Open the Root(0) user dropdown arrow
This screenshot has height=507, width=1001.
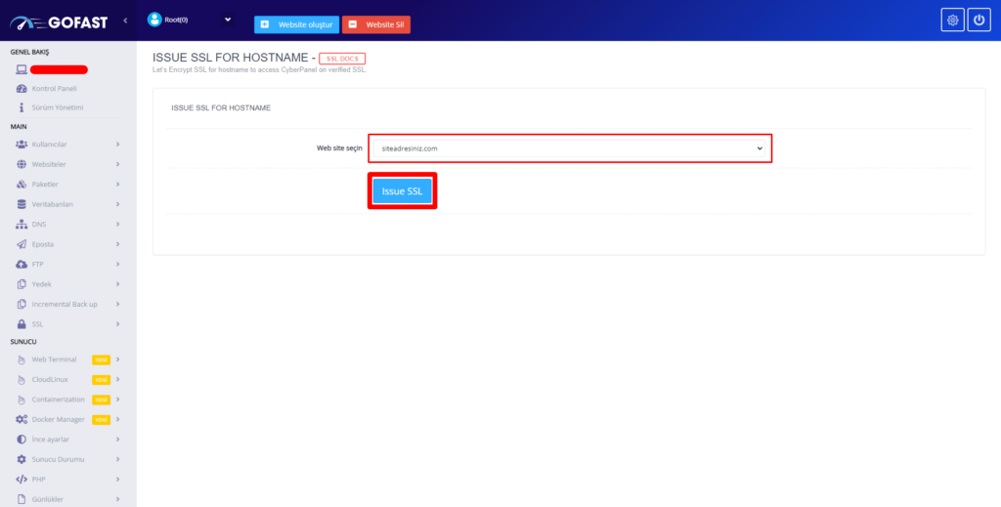228,19
